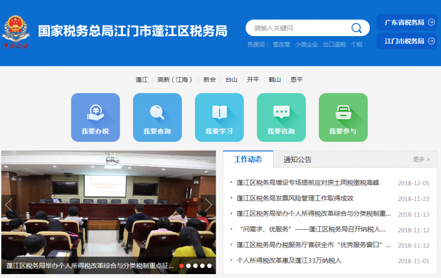Open the 营改增 hot search keyword

tap(281, 44)
